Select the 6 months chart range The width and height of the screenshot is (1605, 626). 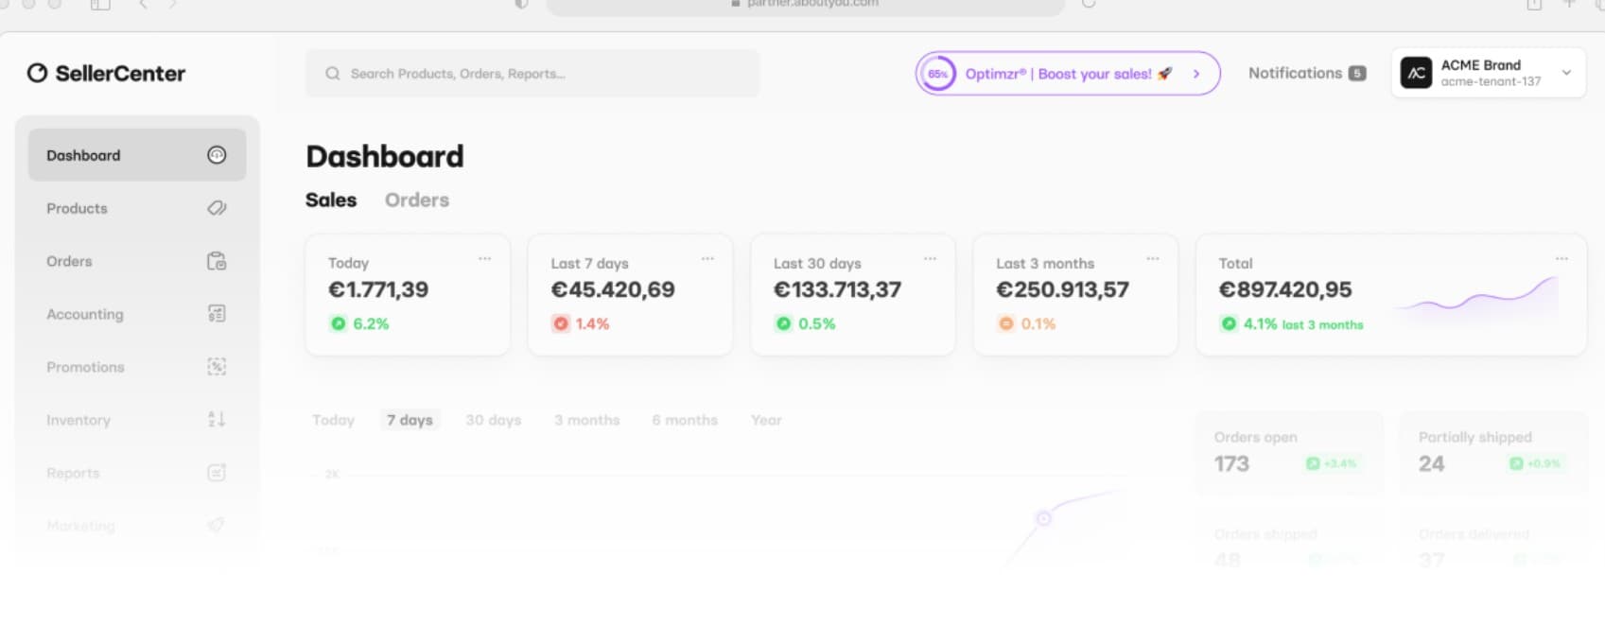click(x=685, y=420)
